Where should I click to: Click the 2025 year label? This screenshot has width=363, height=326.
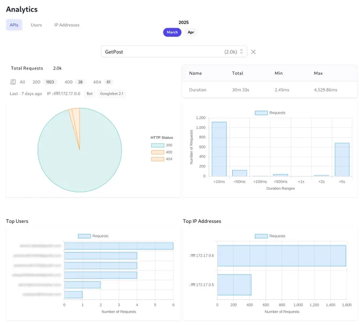pyautogui.click(x=184, y=22)
